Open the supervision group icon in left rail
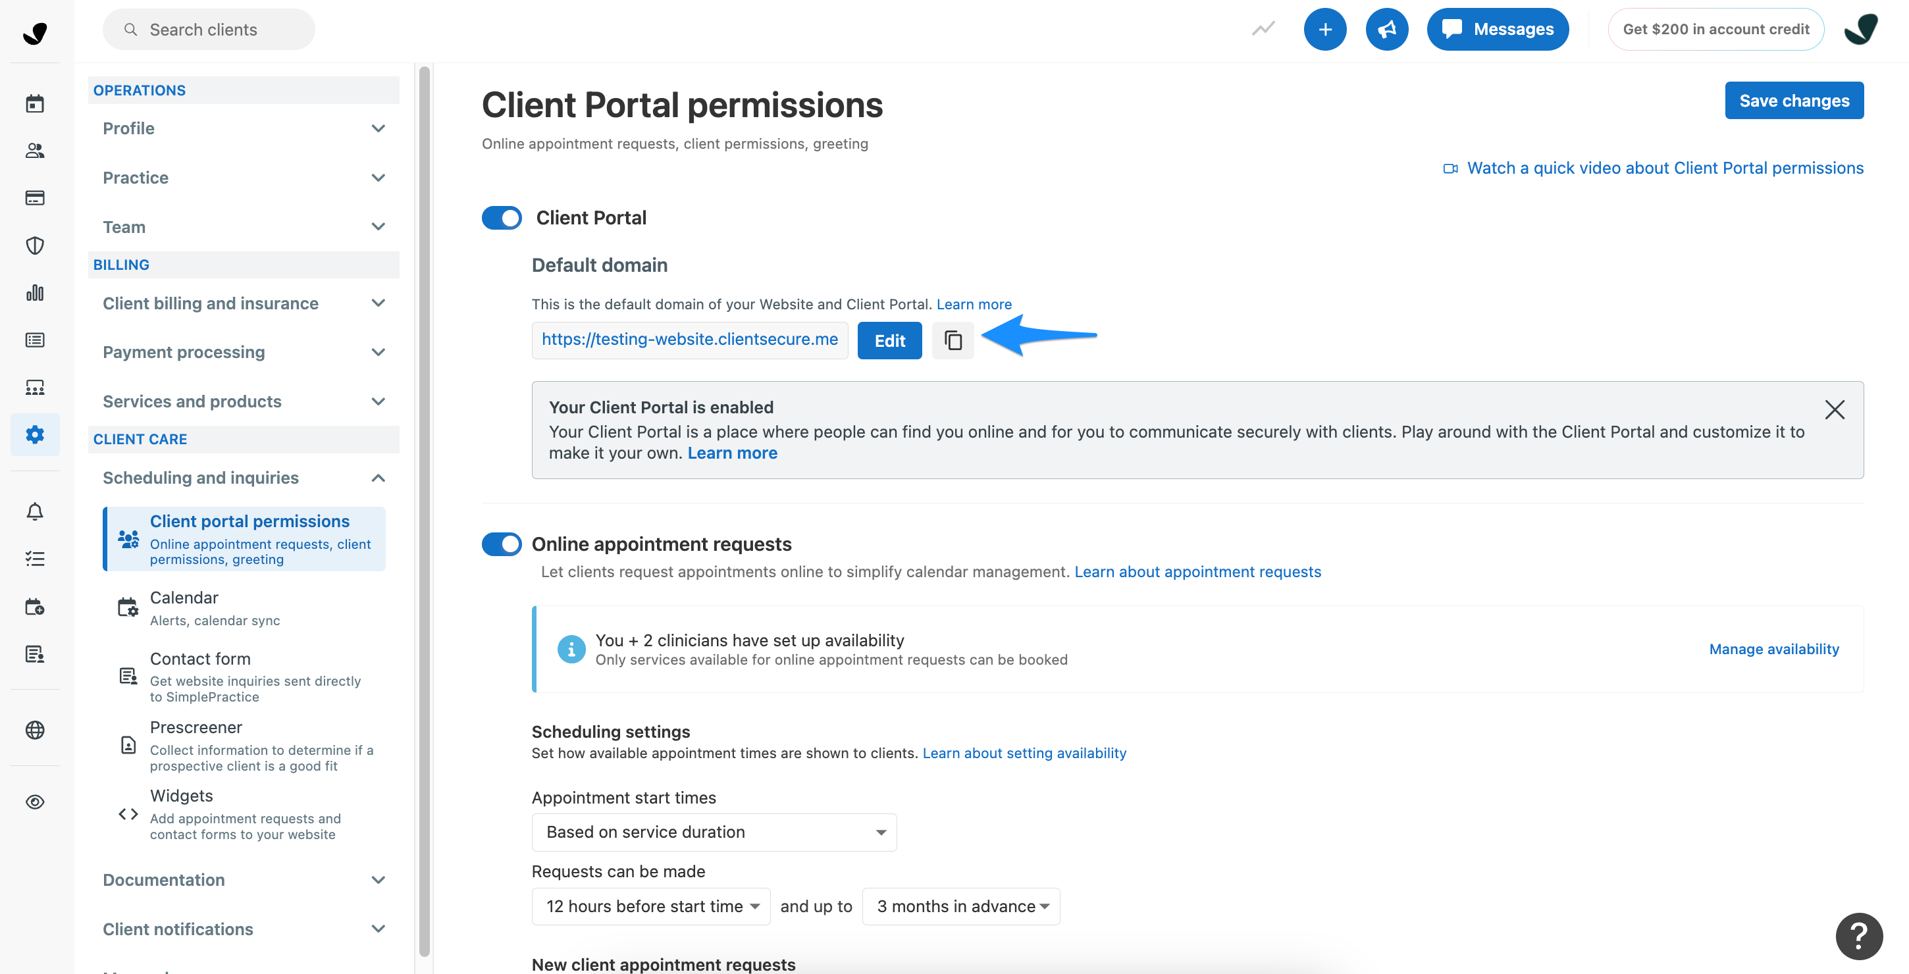This screenshot has height=974, width=1909. 35,388
